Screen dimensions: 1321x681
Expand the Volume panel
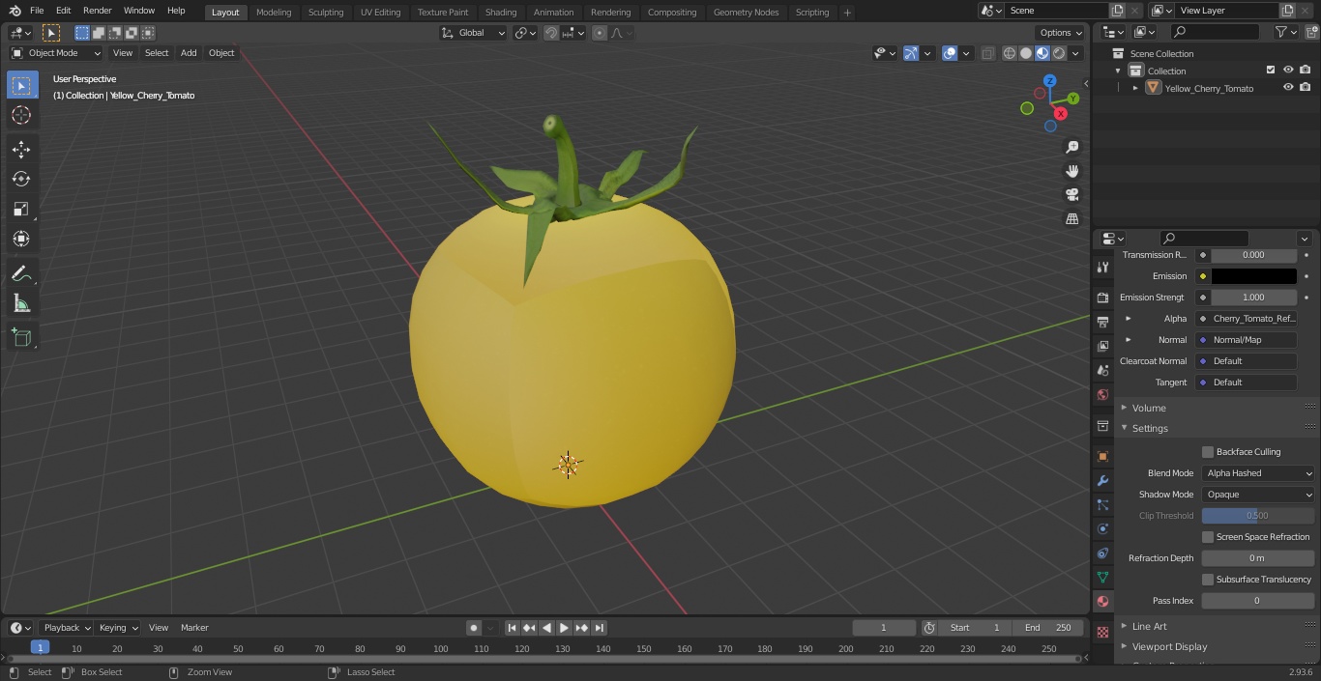(1148, 408)
